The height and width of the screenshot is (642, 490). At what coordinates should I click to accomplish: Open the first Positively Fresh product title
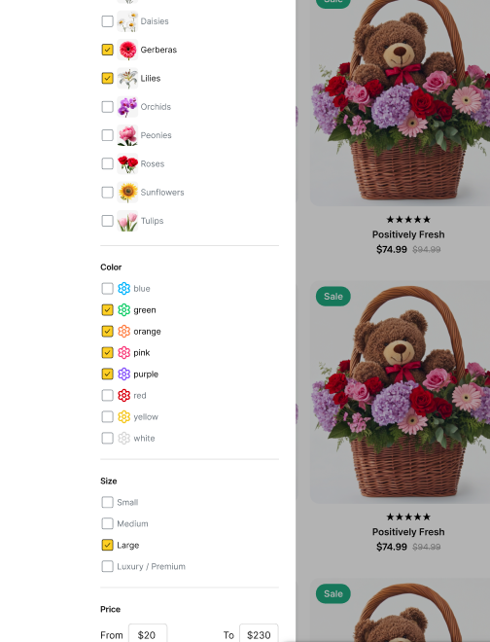408,234
